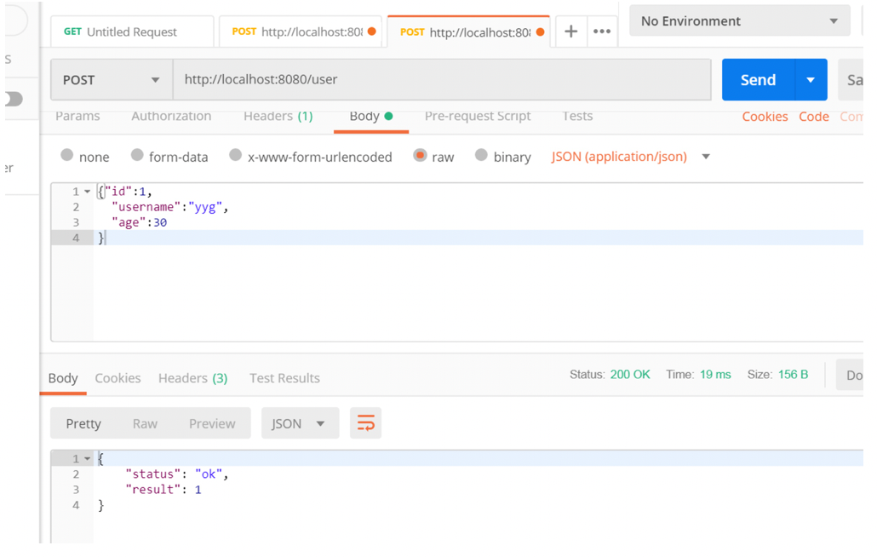Viewport: 877px width, 557px height.
Task: Open the response Cookies tab
Action: pyautogui.click(x=118, y=378)
